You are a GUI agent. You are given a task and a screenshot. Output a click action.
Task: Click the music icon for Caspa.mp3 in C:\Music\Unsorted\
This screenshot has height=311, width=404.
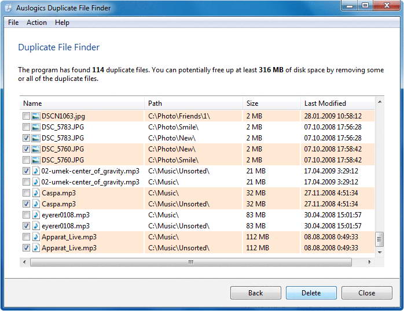[35, 204]
